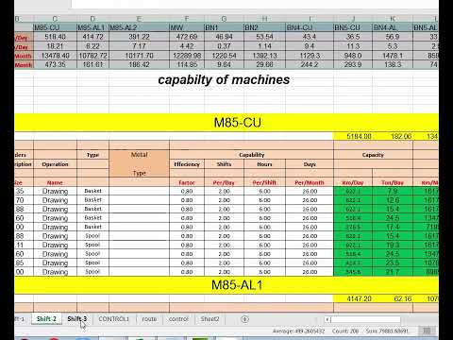453x340 pixels.
Task: Click the Operation header cell
Action: point(55,164)
